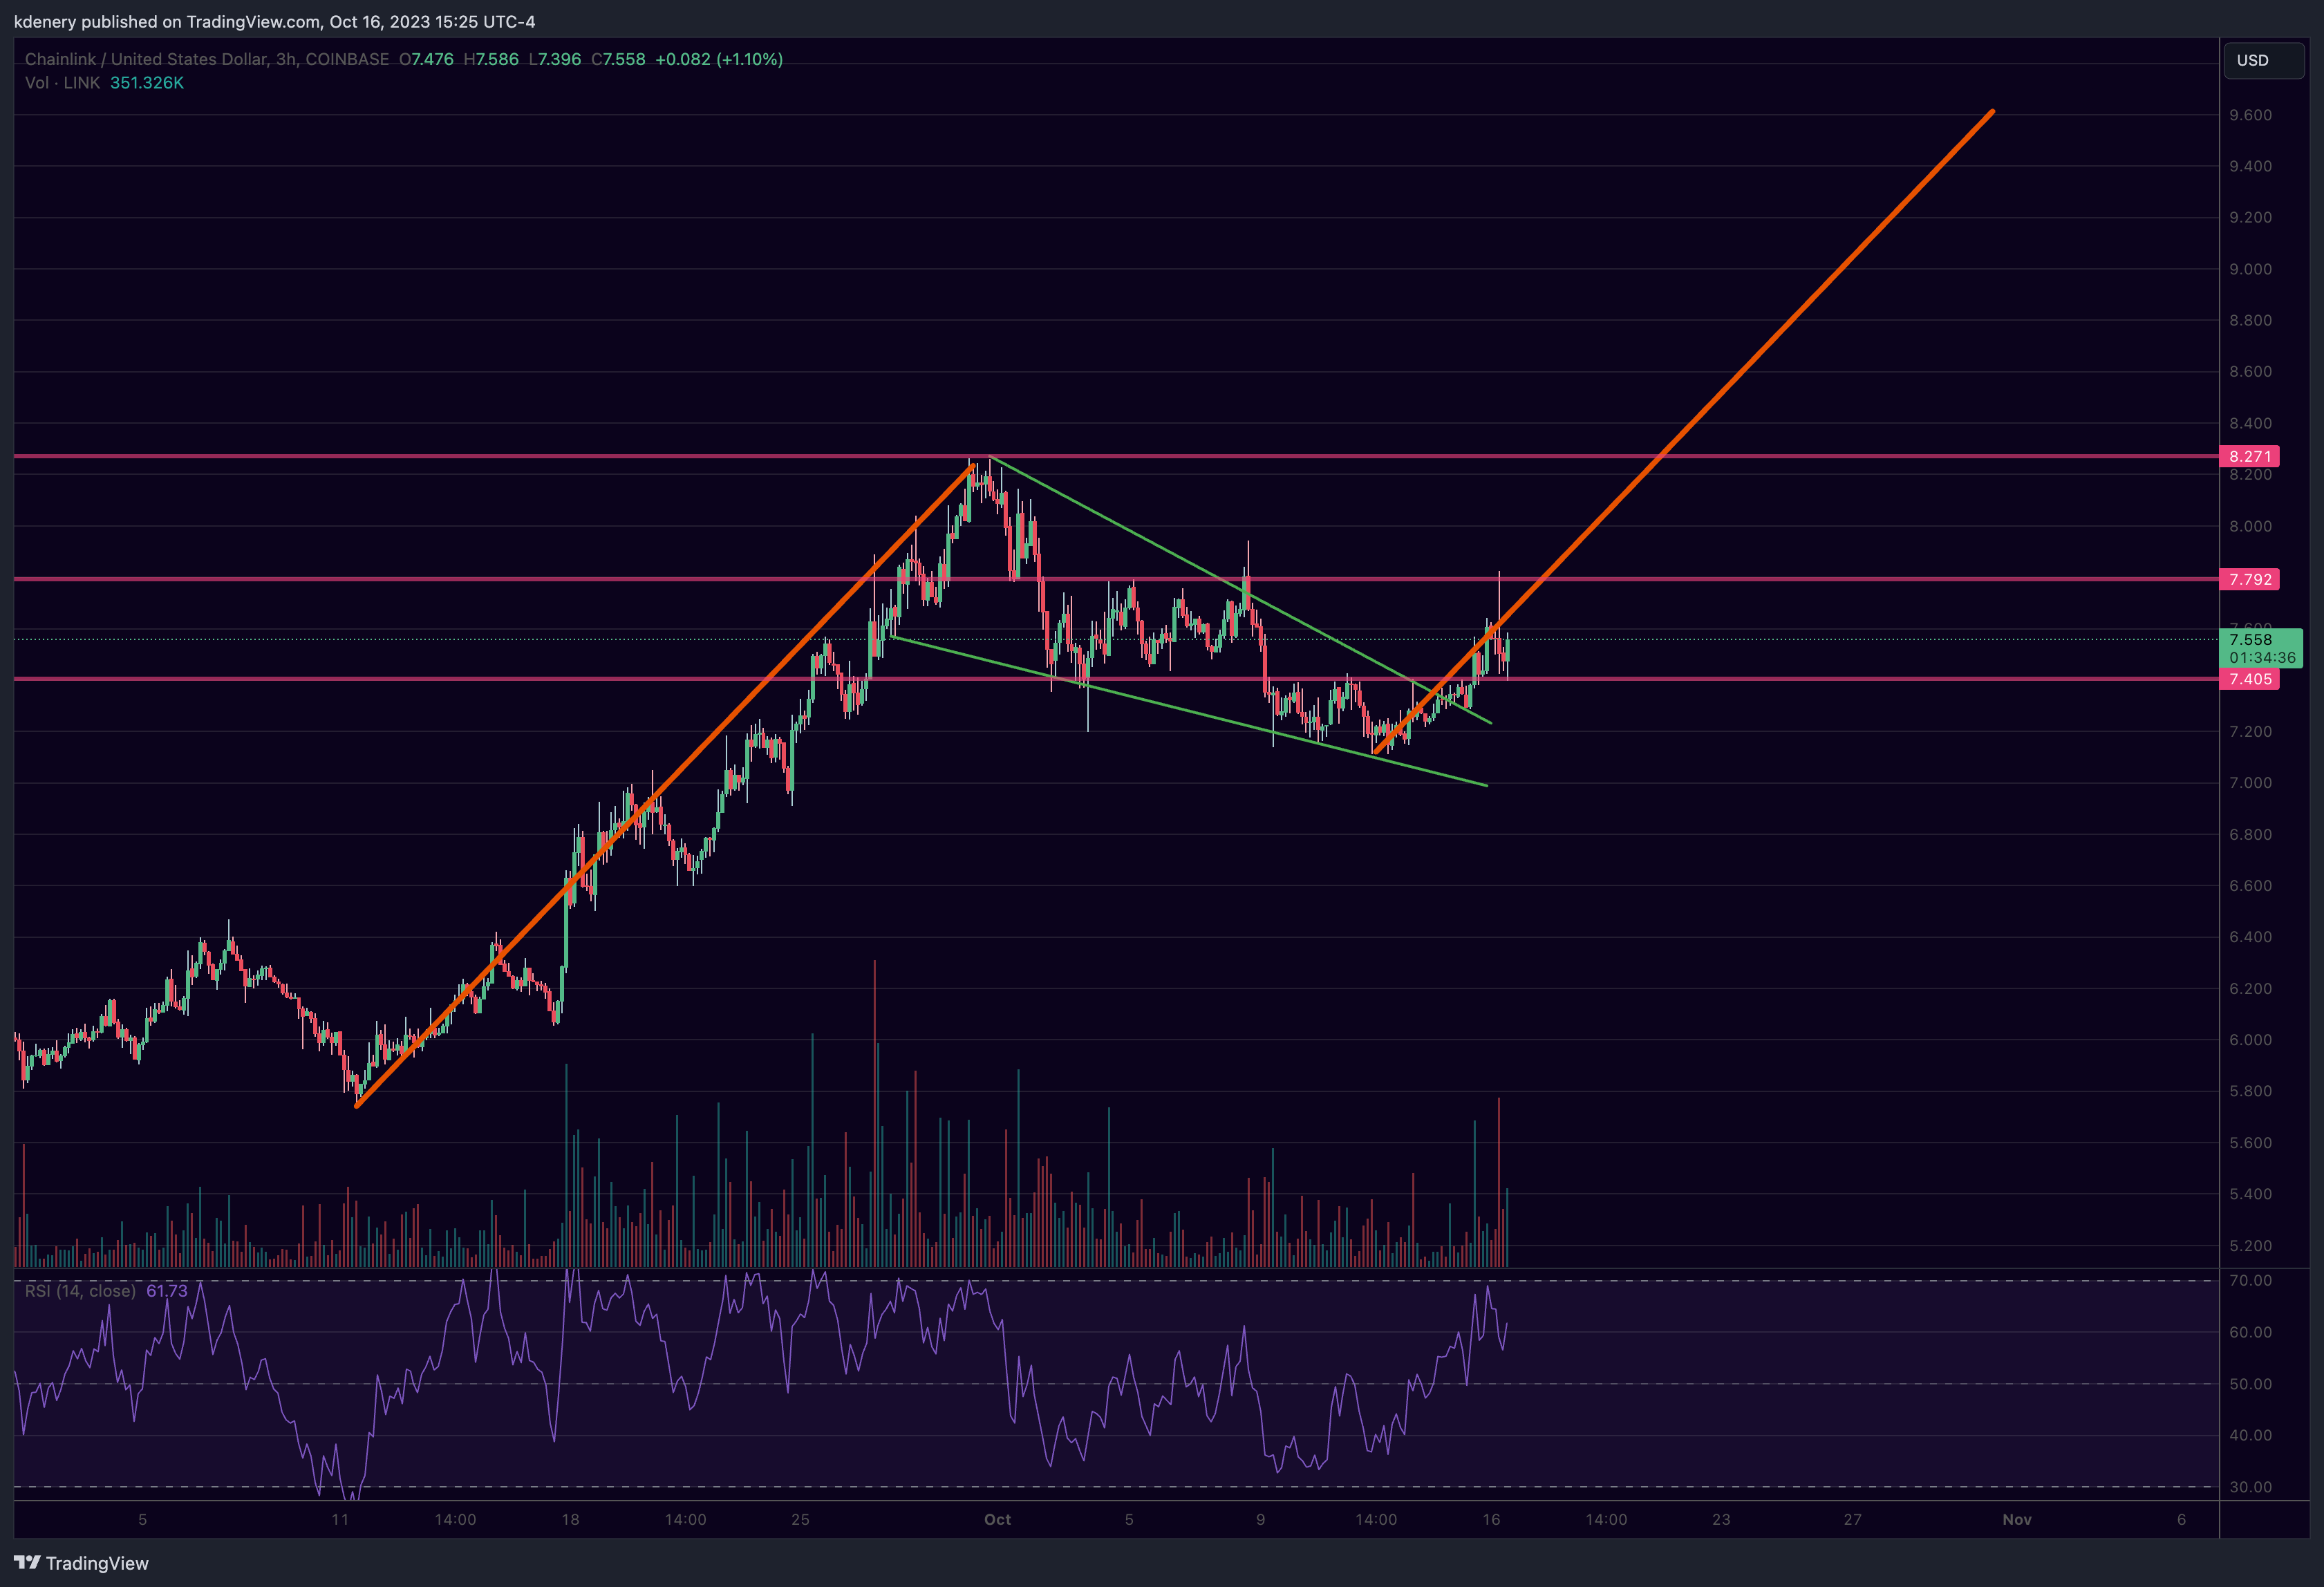Click the 6.000 price axis label
This screenshot has height=1587, width=2324.
click(2250, 1040)
